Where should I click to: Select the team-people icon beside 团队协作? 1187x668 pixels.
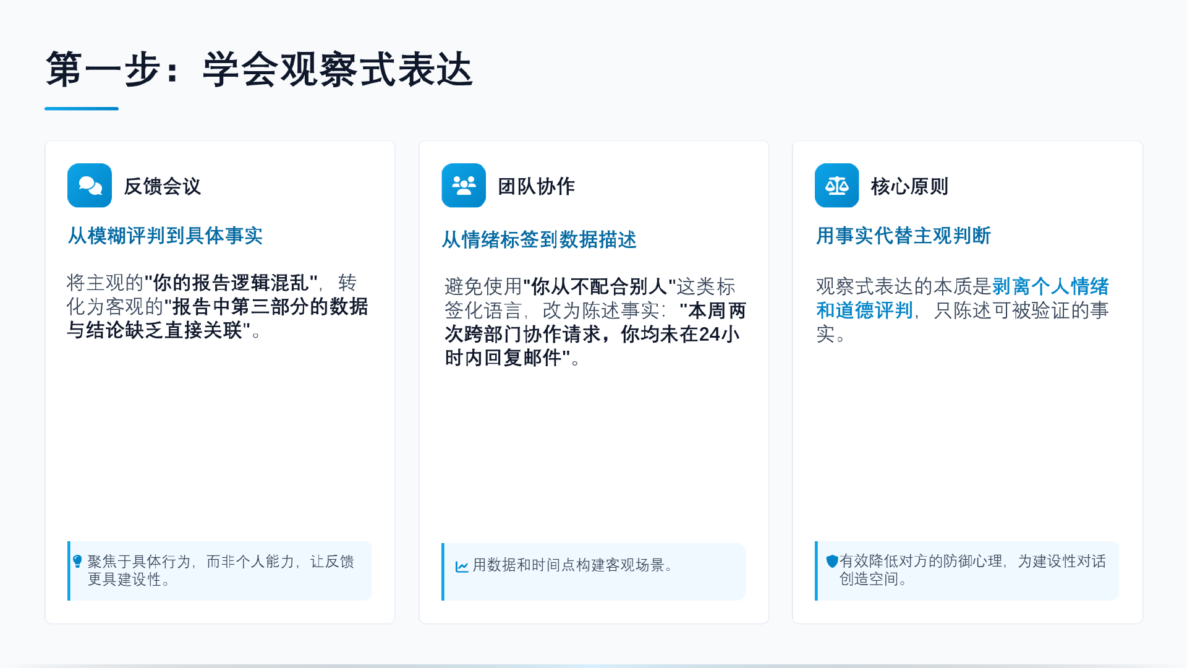click(463, 185)
